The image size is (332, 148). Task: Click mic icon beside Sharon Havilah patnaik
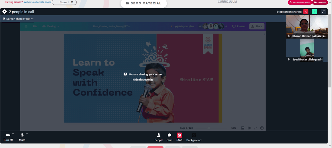pyautogui.click(x=289, y=36)
